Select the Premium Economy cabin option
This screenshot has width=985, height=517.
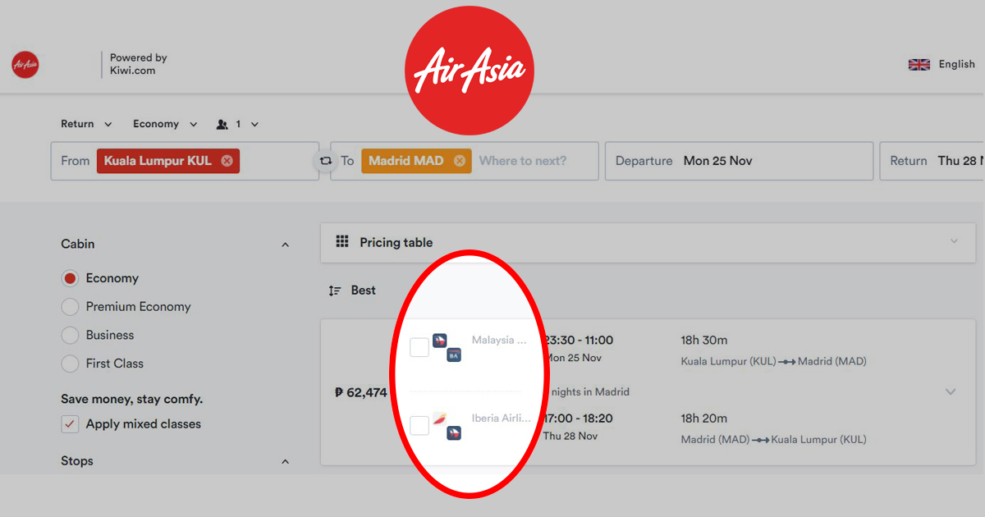(71, 307)
